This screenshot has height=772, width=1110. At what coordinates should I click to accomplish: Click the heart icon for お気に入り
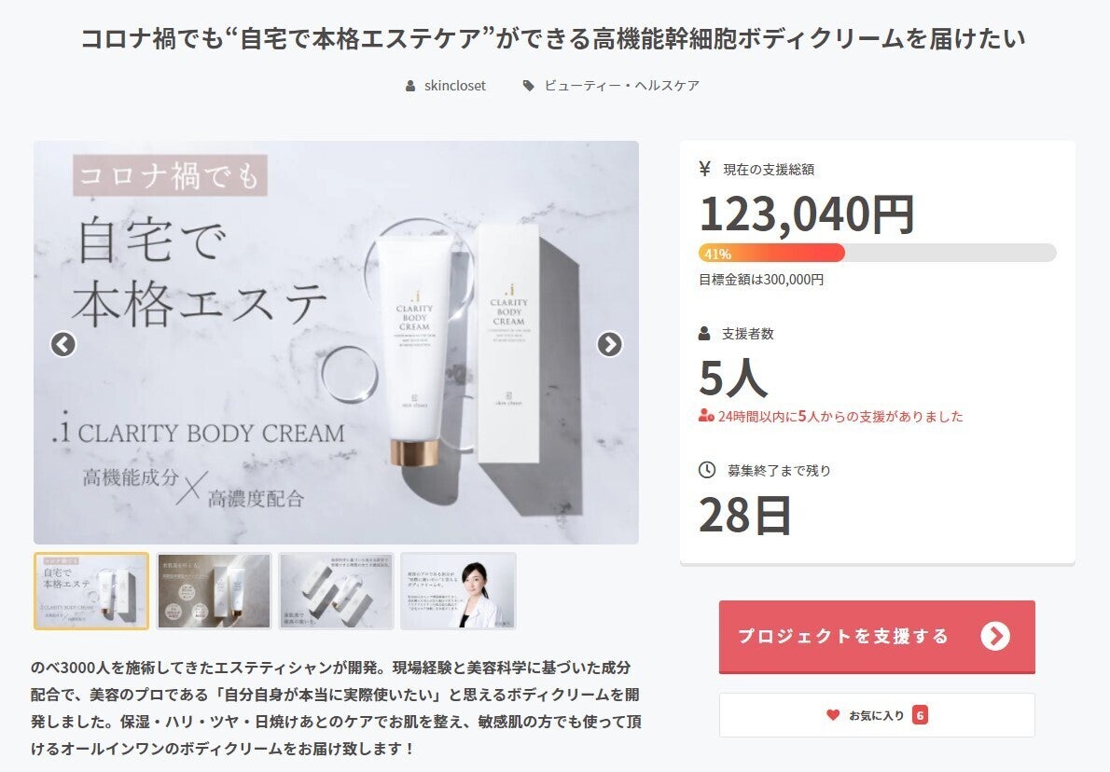pyautogui.click(x=833, y=715)
